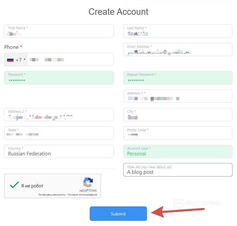Click the reCAPTCHA logo icon

[x=88, y=182]
